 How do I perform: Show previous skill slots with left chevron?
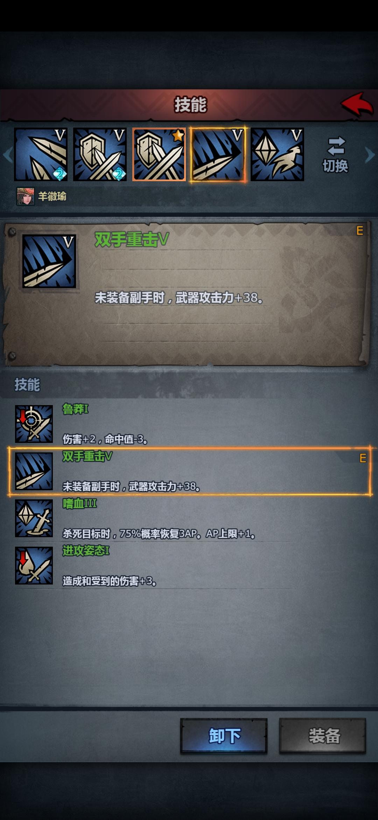[x=8, y=155]
